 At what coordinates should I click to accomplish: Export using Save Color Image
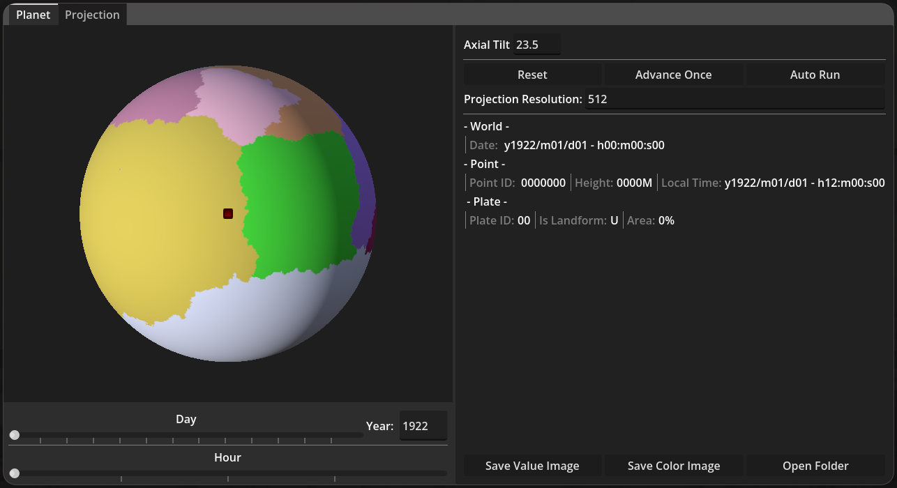click(x=674, y=466)
